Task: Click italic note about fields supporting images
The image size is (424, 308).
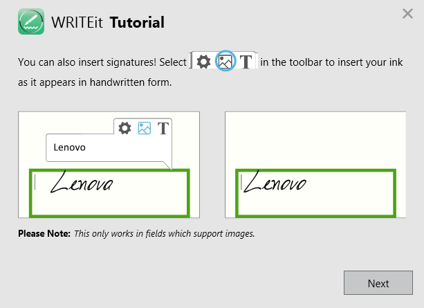Action: point(165,234)
